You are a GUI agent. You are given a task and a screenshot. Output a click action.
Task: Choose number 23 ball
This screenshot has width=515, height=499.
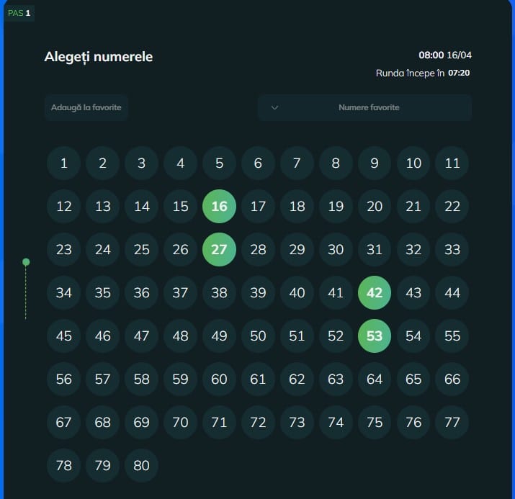[63, 249]
